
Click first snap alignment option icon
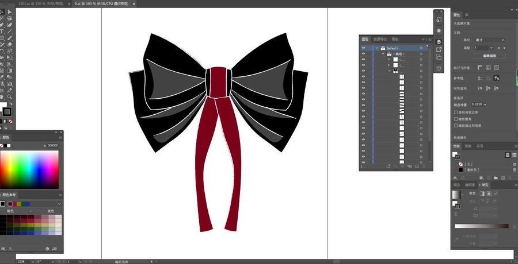pyautogui.click(x=480, y=88)
